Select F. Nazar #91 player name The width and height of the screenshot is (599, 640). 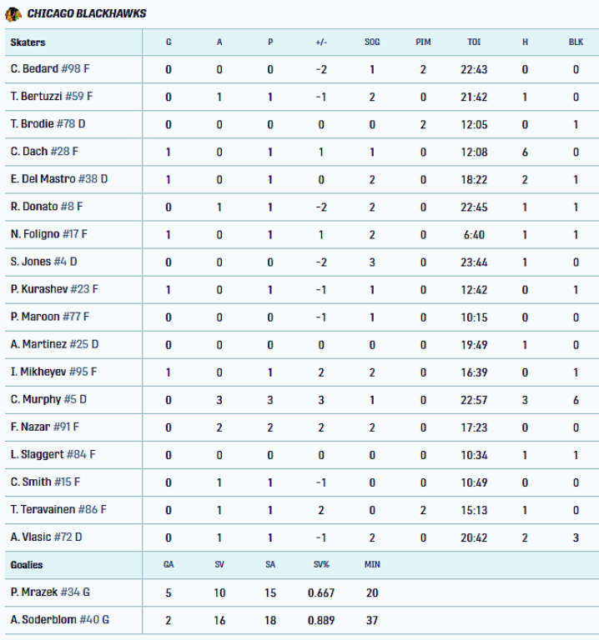coord(45,427)
